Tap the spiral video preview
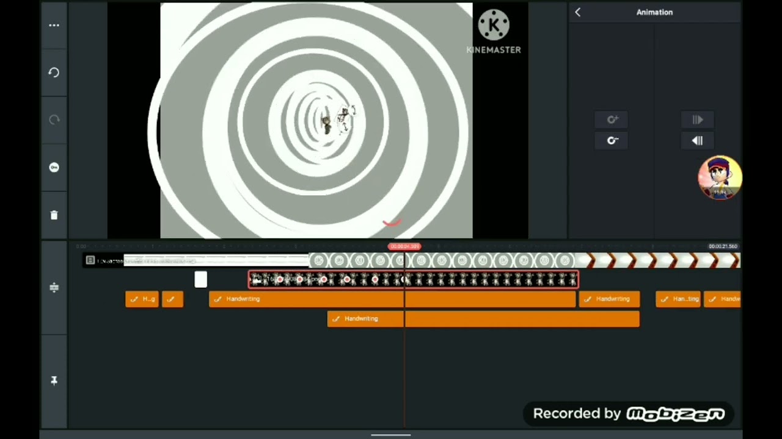The image size is (782, 439). 316,120
